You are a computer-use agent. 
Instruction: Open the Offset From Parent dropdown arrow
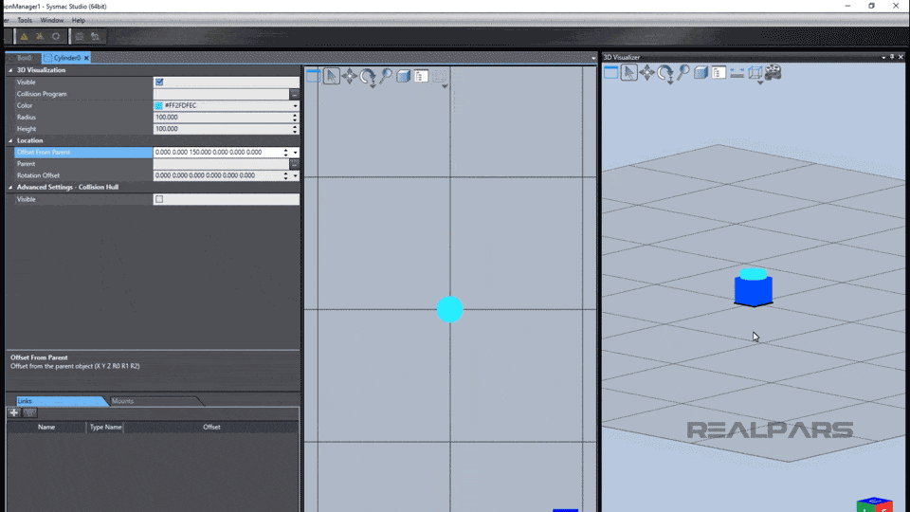tap(295, 152)
